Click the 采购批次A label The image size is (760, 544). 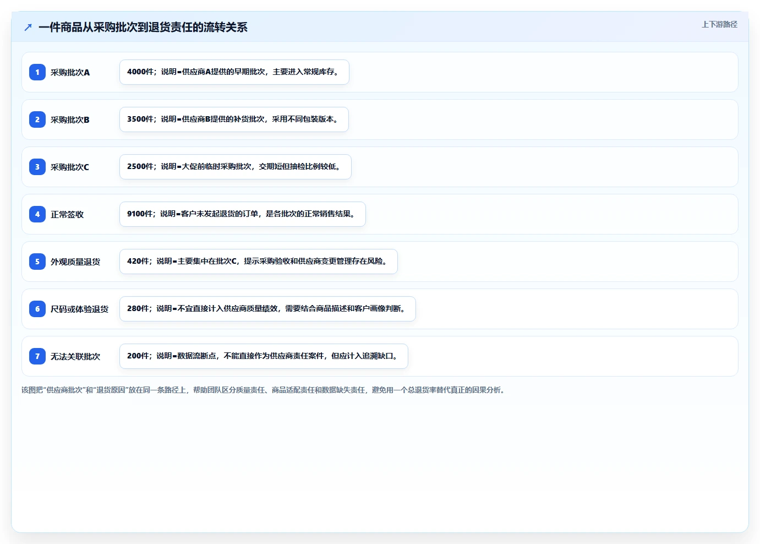70,72
